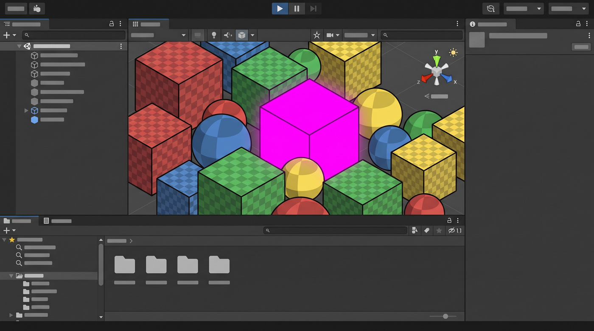Screen dimensions: 594x331
Task: Open the Gizmos dropdown in Scene toolbar
Action: 360,35
